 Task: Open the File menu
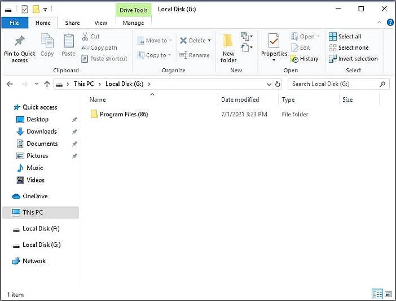(x=14, y=23)
